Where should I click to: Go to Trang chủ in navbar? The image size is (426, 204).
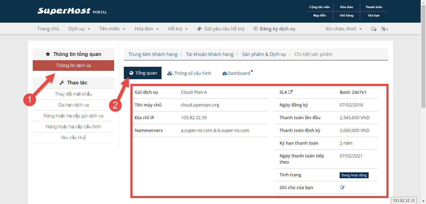(48, 29)
